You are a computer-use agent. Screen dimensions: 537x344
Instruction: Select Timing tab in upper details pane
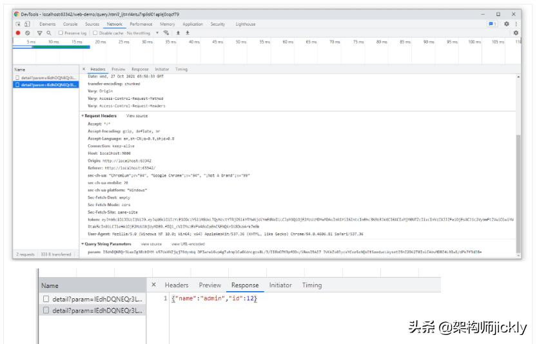pyautogui.click(x=182, y=69)
